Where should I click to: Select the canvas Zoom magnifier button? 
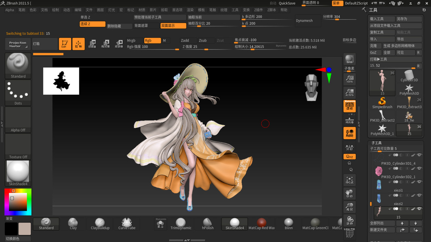(x=349, y=207)
